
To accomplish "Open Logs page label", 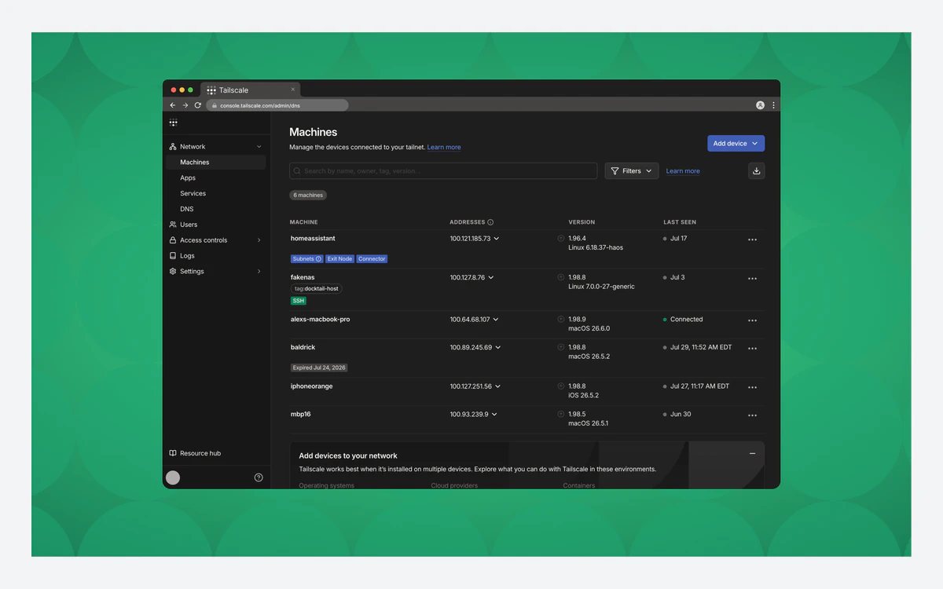I will [187, 256].
